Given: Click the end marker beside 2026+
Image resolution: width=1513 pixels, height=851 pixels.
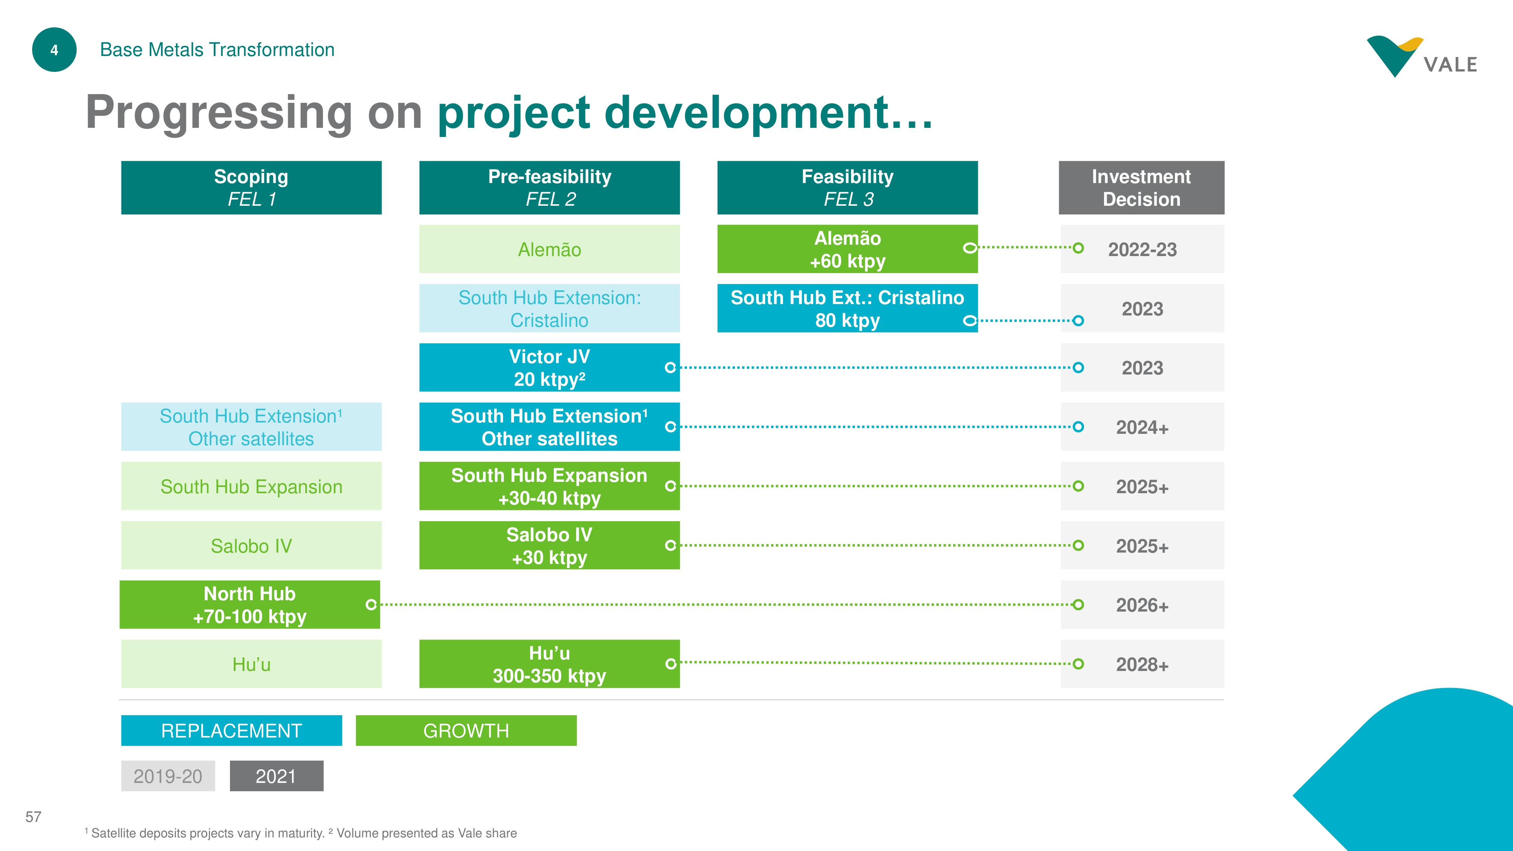Looking at the screenshot, I should pos(1078,604).
